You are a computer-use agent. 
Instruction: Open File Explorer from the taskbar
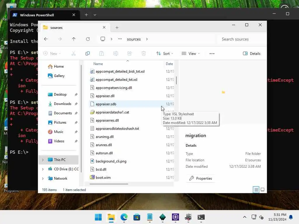click(x=111, y=217)
